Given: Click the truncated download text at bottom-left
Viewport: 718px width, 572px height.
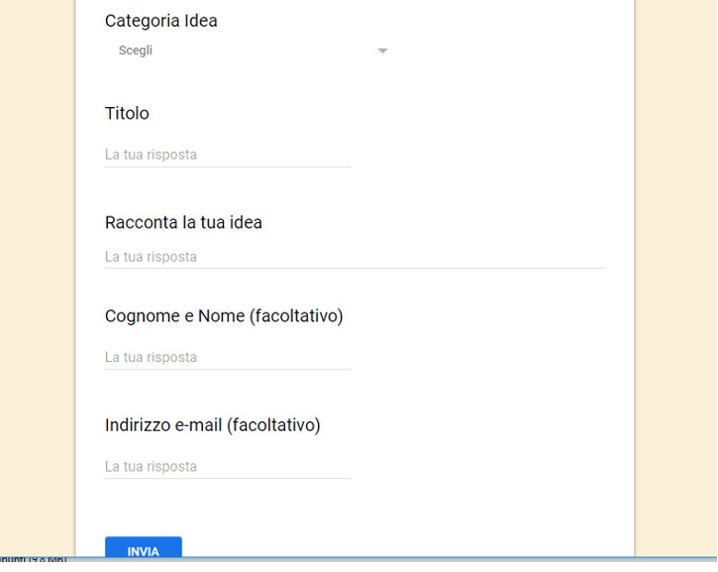Looking at the screenshot, I should (x=33, y=560).
